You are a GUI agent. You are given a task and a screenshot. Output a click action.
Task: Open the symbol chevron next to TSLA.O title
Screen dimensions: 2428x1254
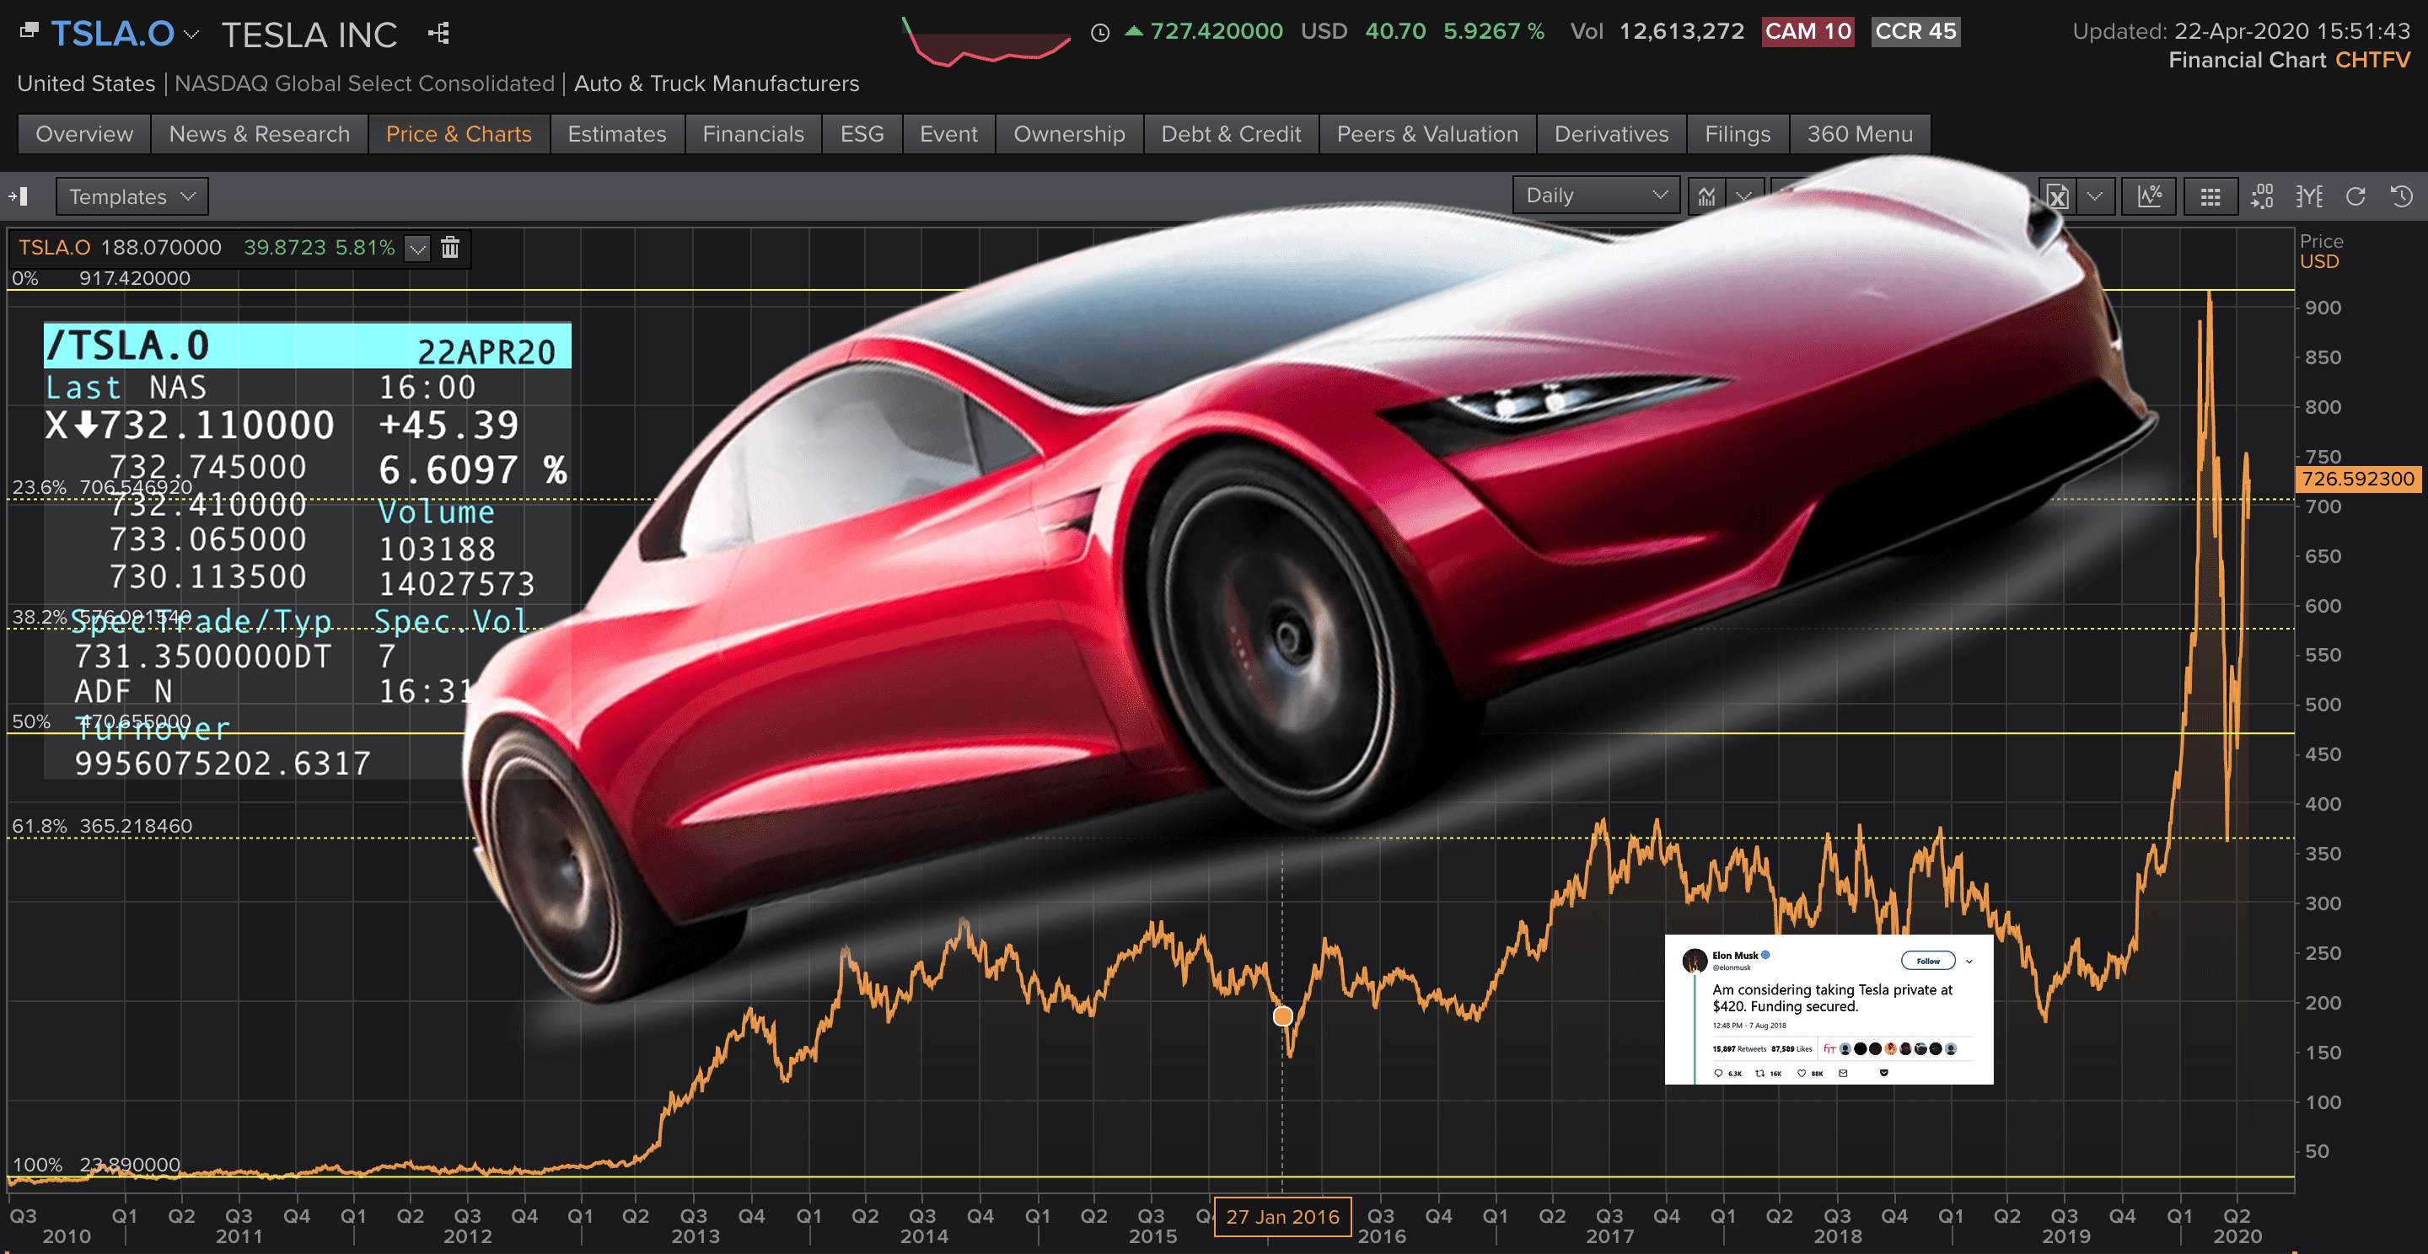[191, 35]
